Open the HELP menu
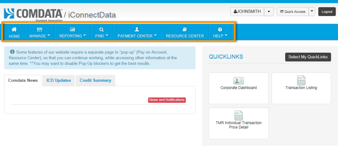 (220, 32)
